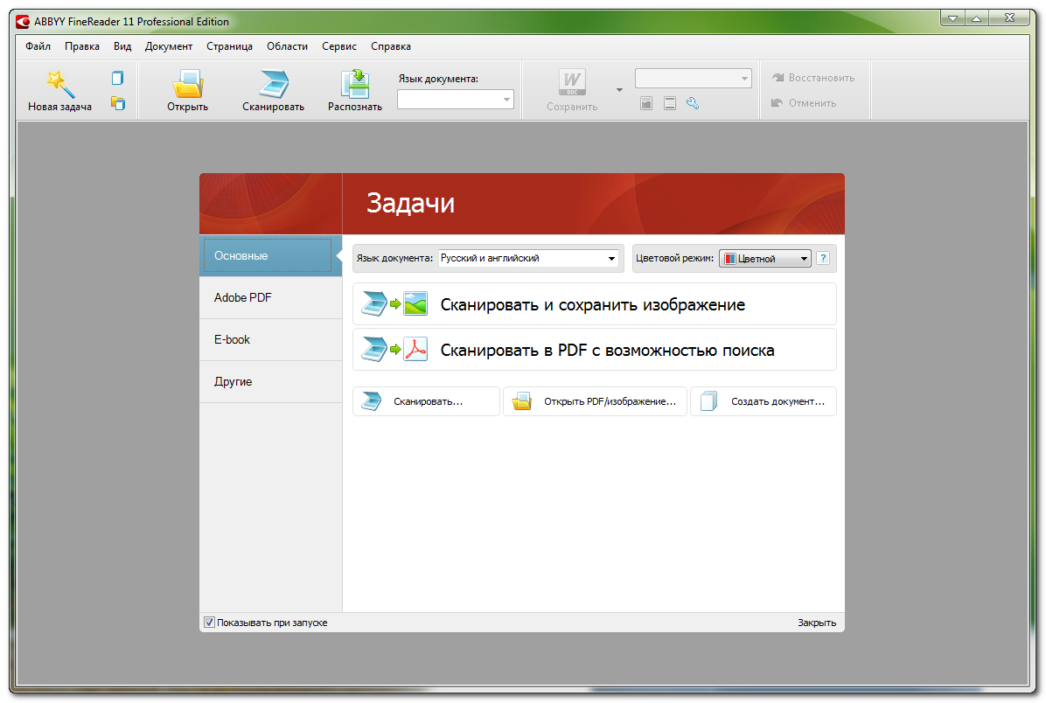Click the 'Создать документ...' button
Screen dimensions: 1046x703
tap(764, 402)
